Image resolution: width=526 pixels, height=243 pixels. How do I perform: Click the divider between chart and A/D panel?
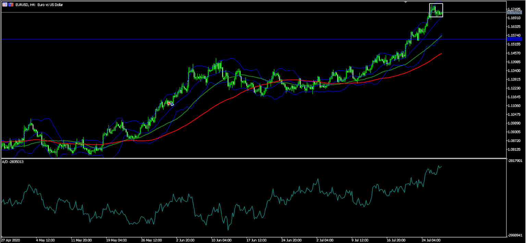pos(240,158)
